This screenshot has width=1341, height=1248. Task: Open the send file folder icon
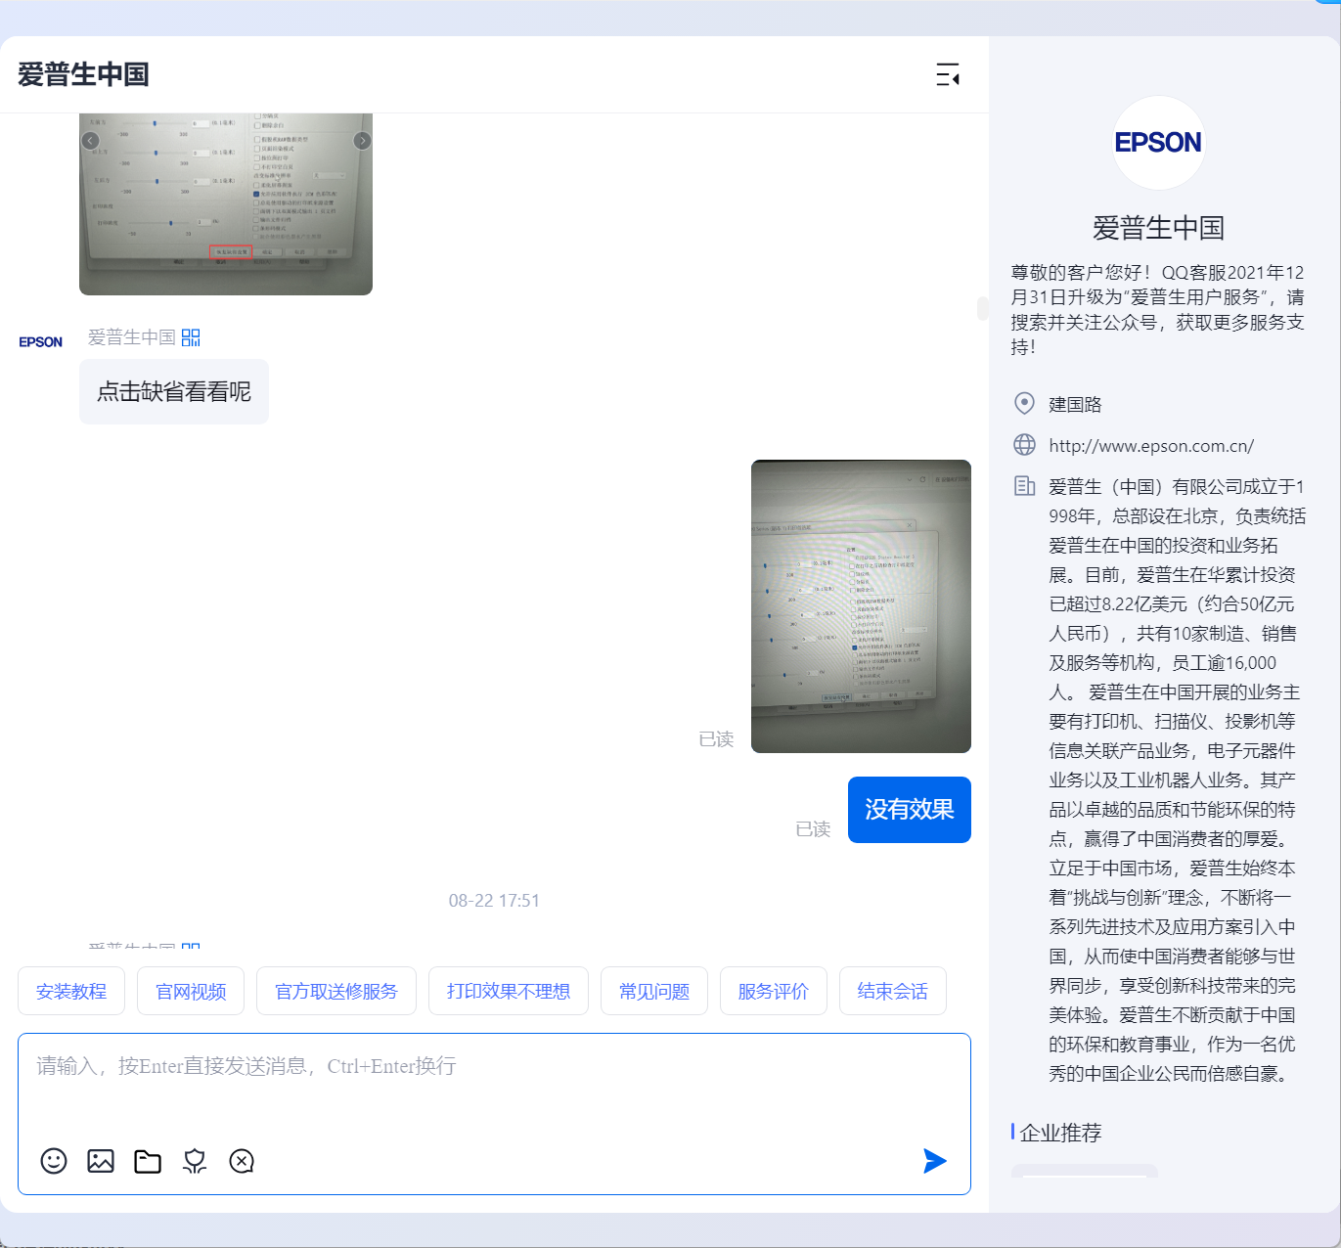click(148, 1161)
